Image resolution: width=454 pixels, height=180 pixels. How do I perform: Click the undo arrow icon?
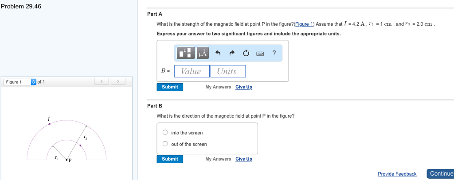[x=218, y=53]
